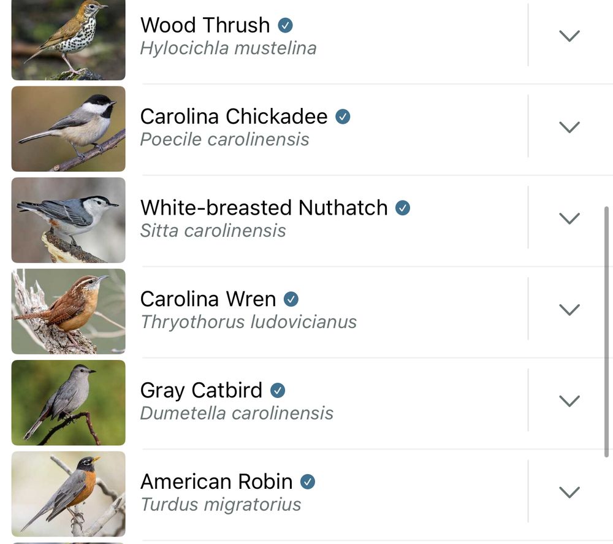Open the Carolina Chickadee photo
Screen dimensions: 613x544
coord(68,129)
